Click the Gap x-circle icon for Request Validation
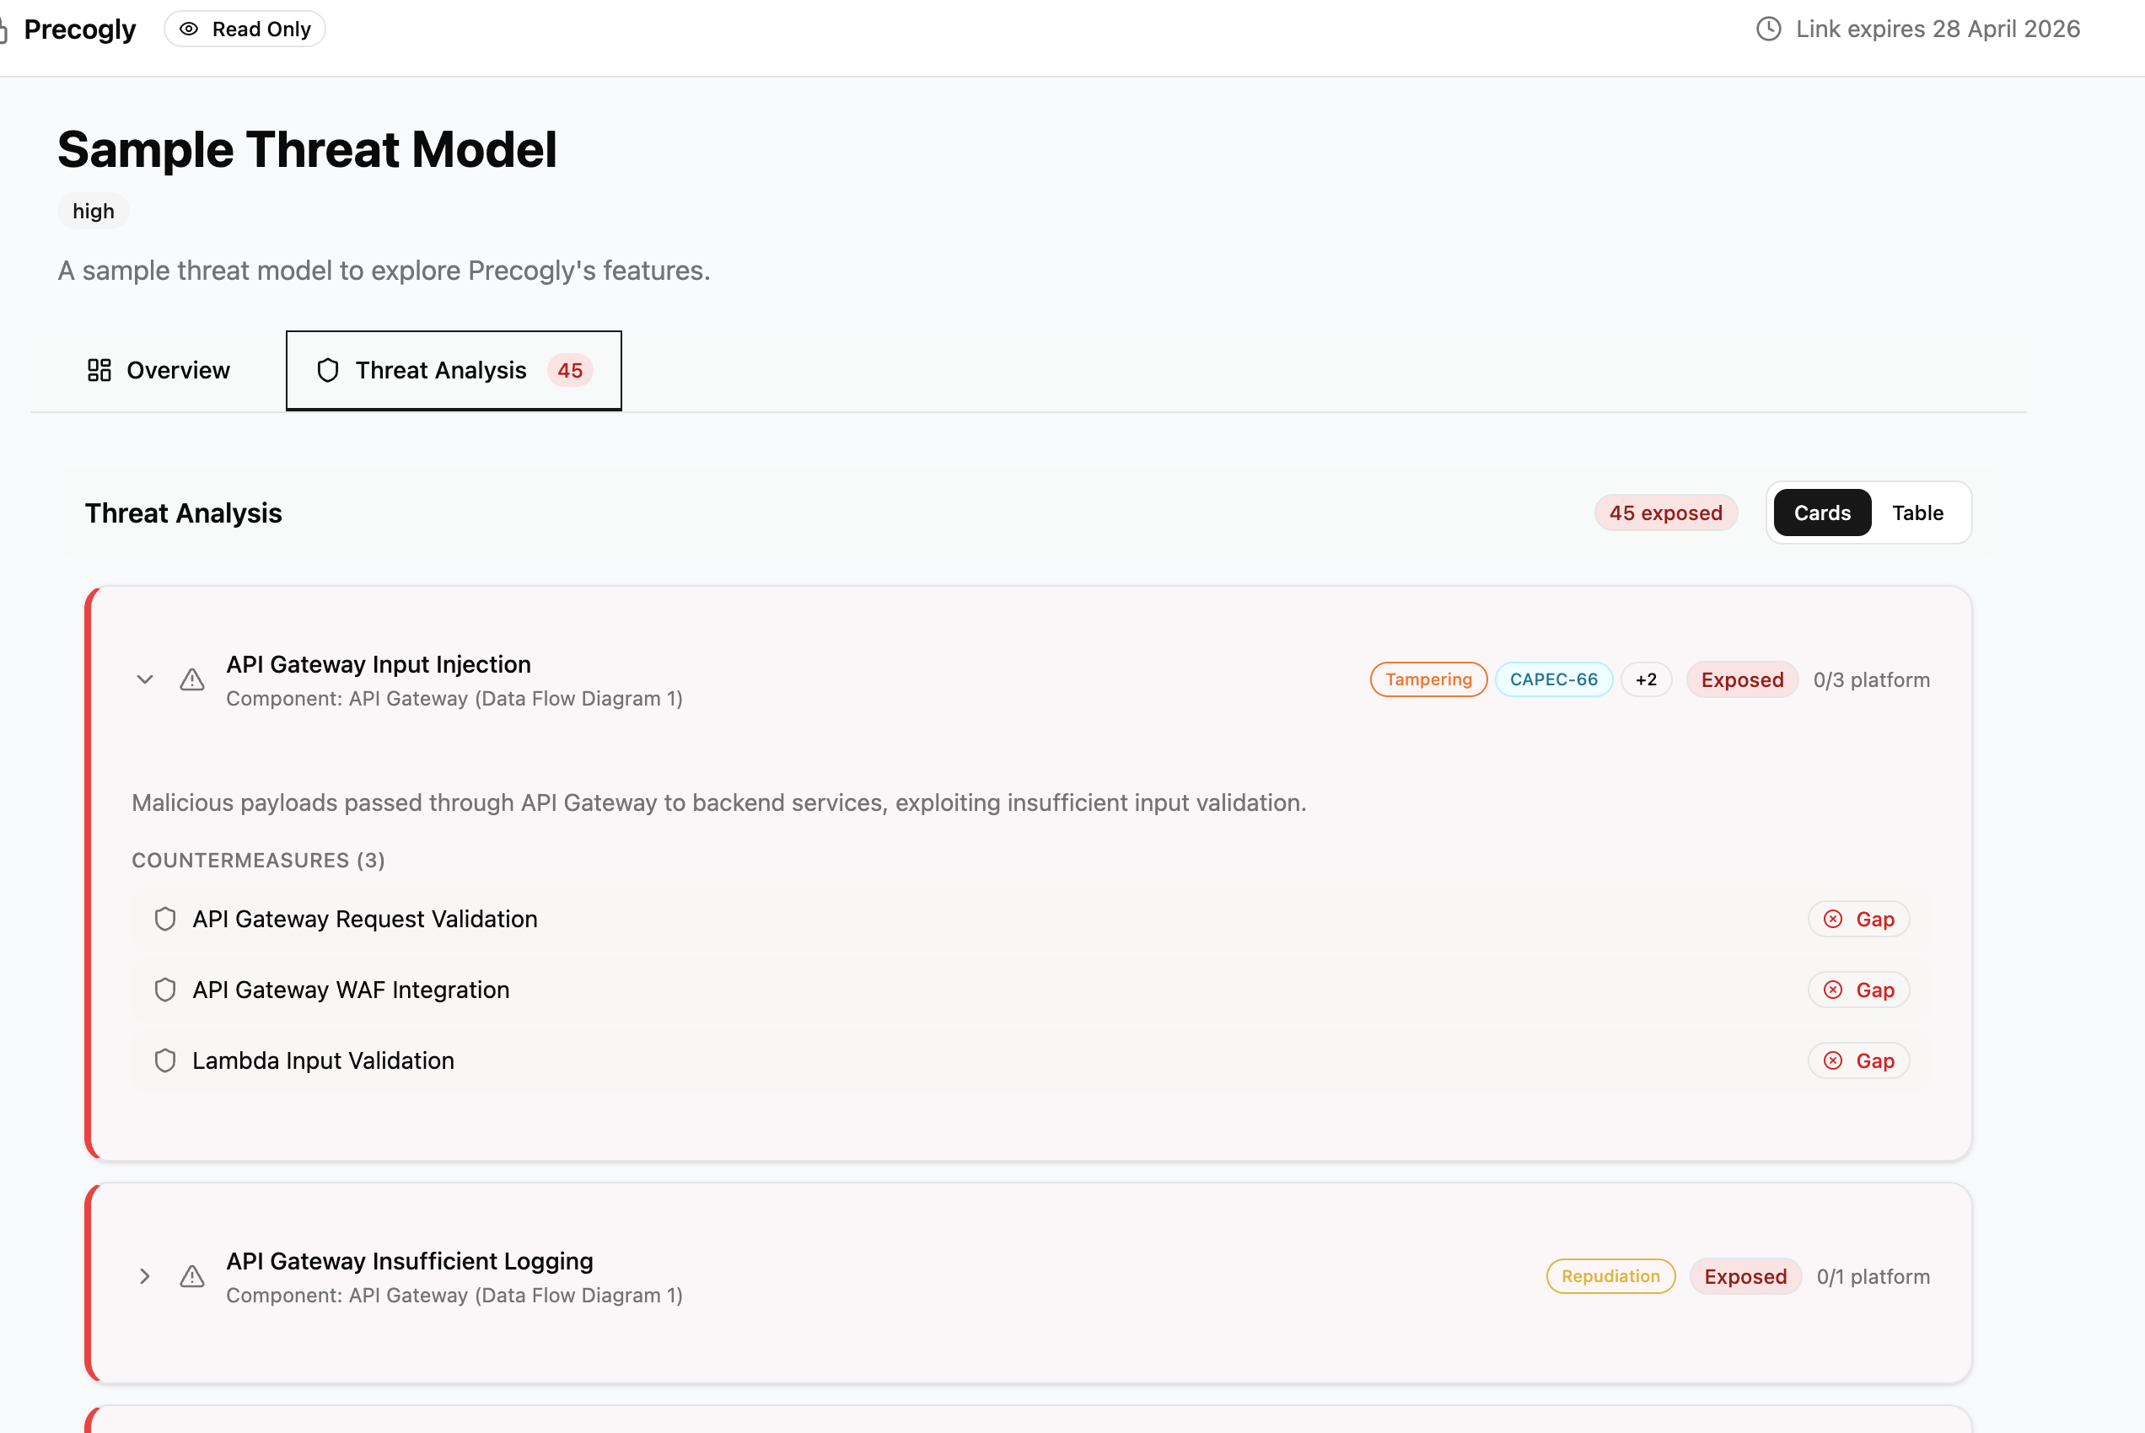The image size is (2145, 1433). [1832, 920]
